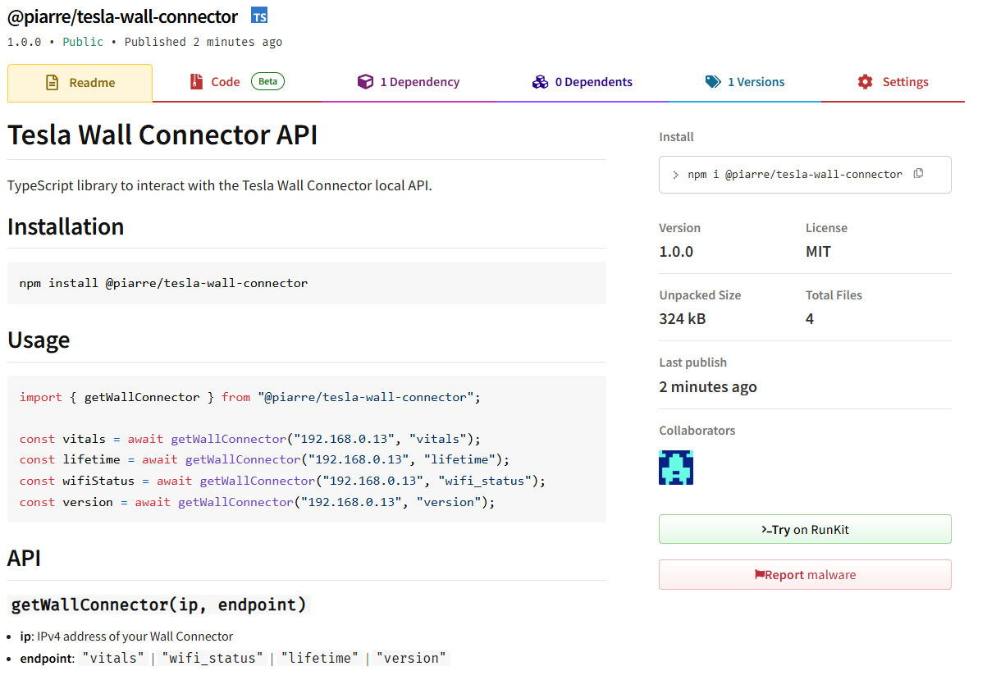Image resolution: width=987 pixels, height=680 pixels.
Task: Open the collaborator avatar profile
Action: tap(676, 468)
